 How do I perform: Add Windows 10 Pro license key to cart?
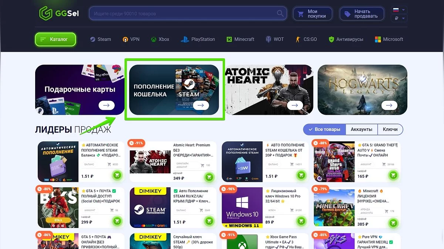[x=302, y=222]
